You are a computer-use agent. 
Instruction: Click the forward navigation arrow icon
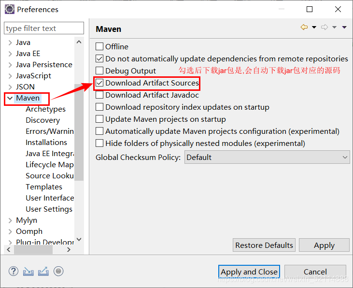pyautogui.click(x=325, y=27)
